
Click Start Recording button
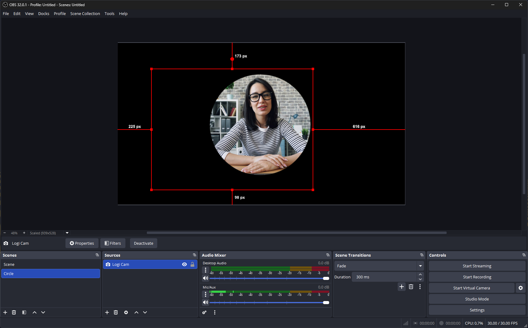(x=477, y=277)
